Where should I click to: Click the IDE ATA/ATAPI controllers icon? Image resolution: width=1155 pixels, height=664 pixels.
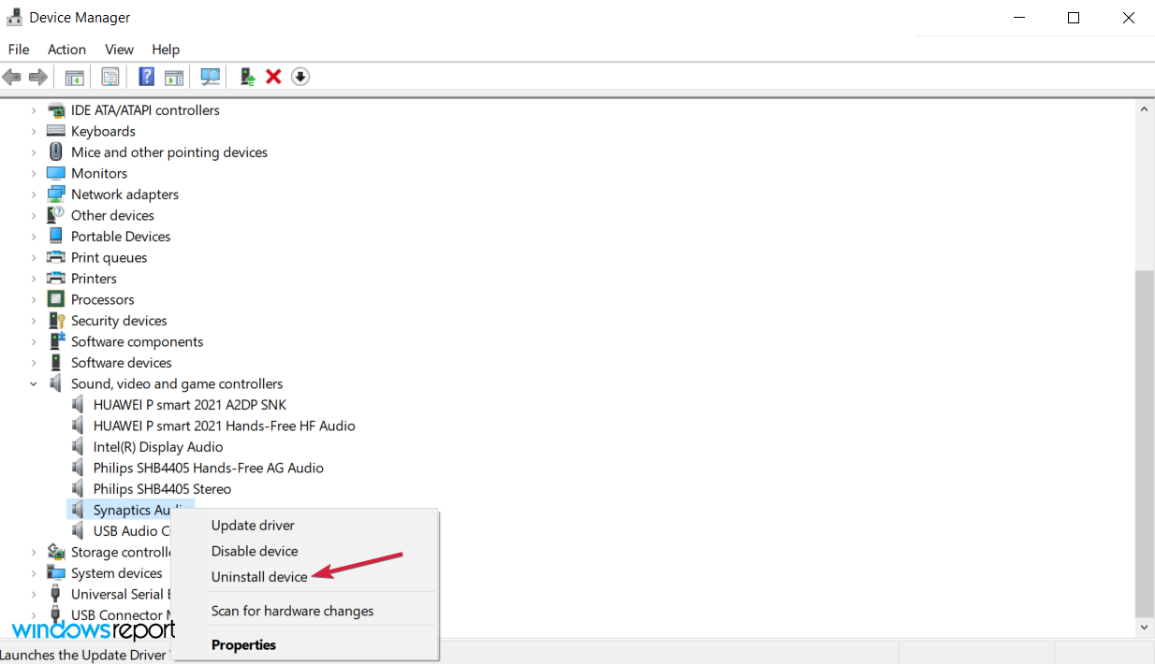click(56, 110)
